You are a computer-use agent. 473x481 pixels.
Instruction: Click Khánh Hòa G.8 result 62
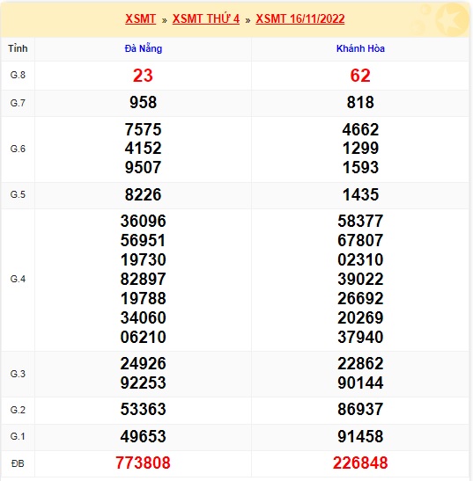tap(360, 76)
